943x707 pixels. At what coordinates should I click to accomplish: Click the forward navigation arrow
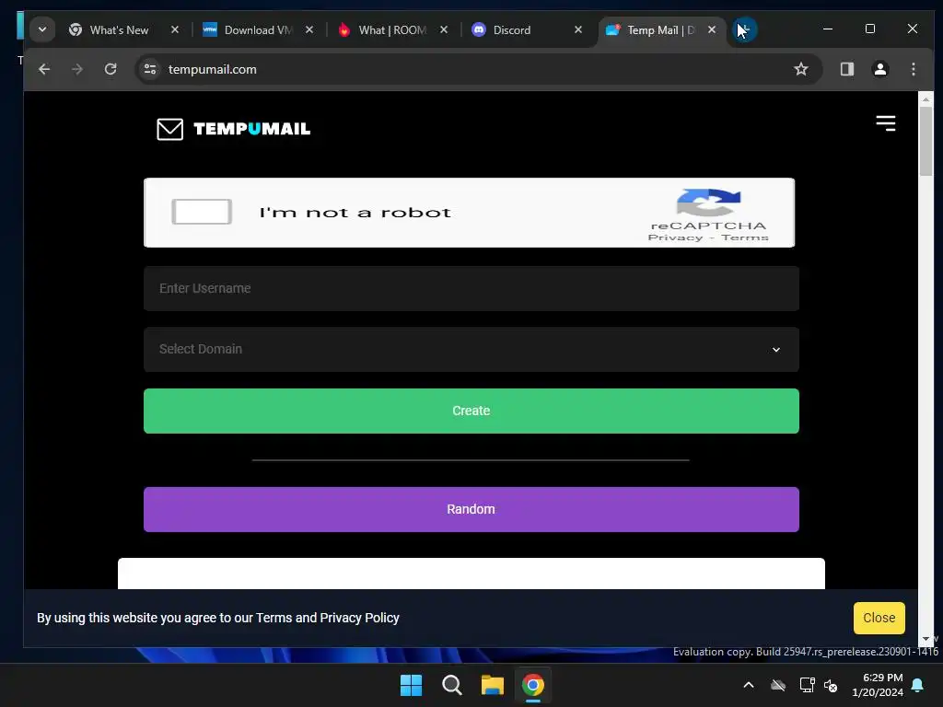click(77, 69)
